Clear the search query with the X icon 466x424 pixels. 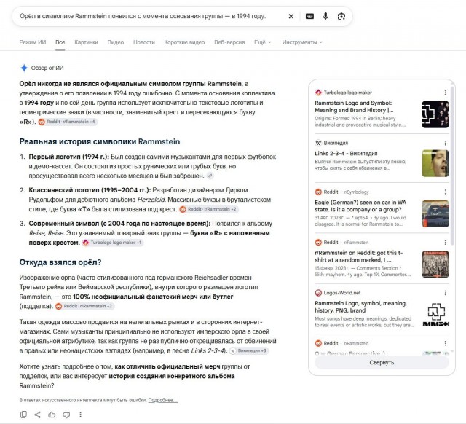(x=291, y=16)
